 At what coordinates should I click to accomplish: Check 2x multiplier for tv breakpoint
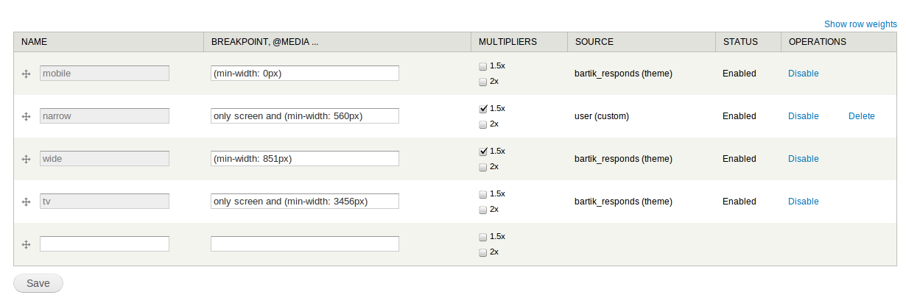[x=483, y=210]
